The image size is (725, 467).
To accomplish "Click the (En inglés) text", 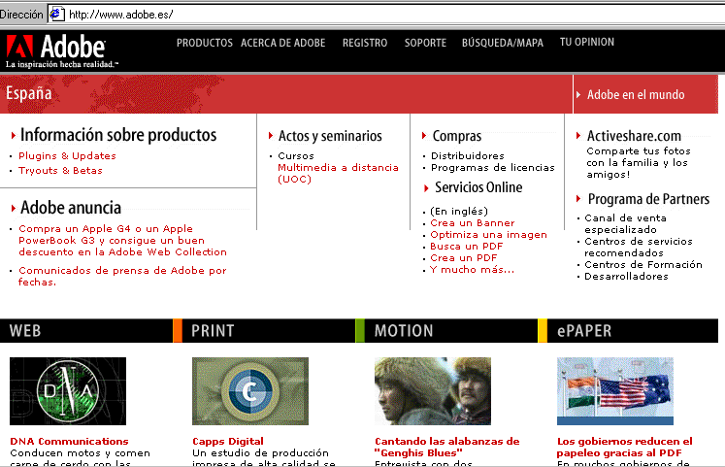I will (x=459, y=212).
